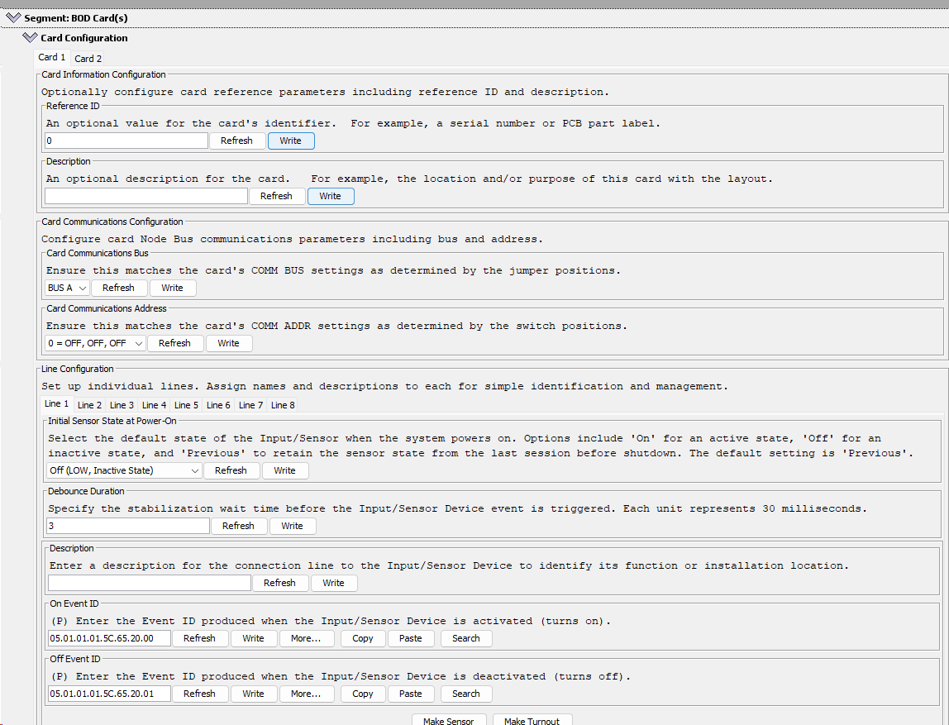Refresh the Reference ID value
Screen dimensions: 949x725
236,141
